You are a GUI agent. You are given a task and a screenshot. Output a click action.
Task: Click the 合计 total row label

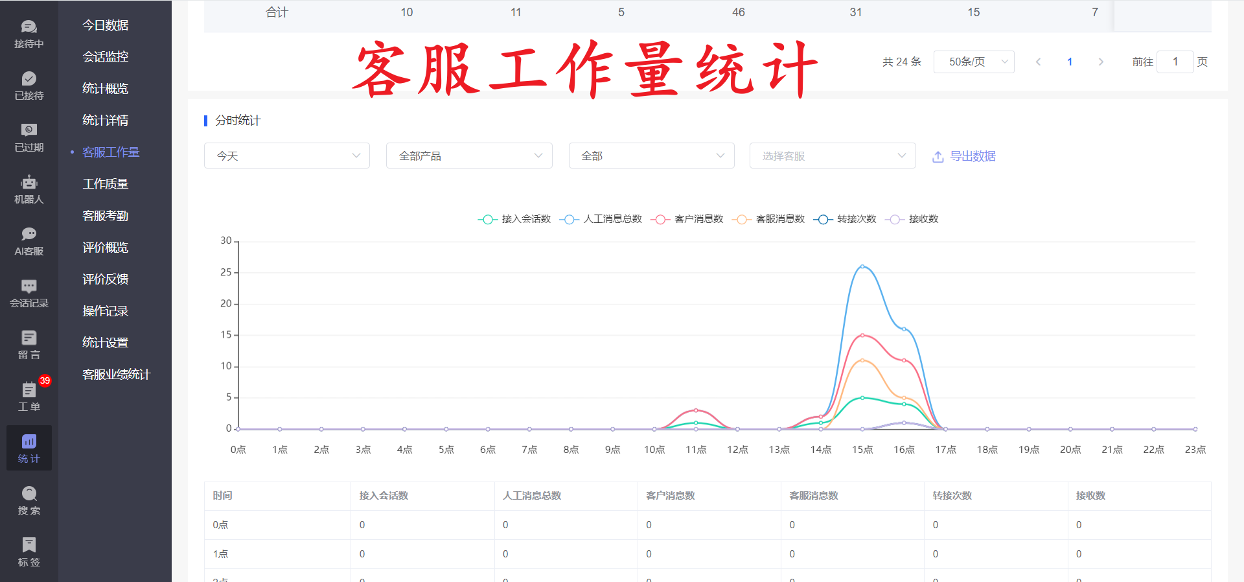coord(277,12)
